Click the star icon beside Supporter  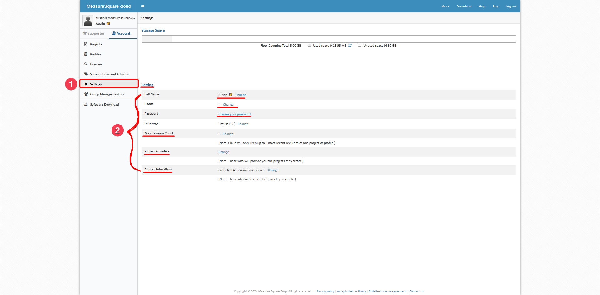pos(85,33)
